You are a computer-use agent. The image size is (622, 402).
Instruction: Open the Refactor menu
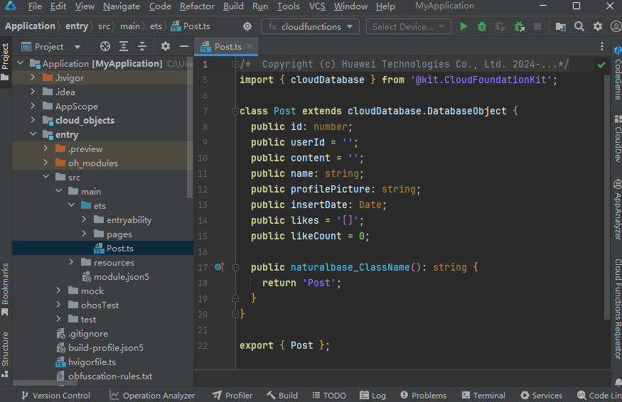tap(197, 6)
